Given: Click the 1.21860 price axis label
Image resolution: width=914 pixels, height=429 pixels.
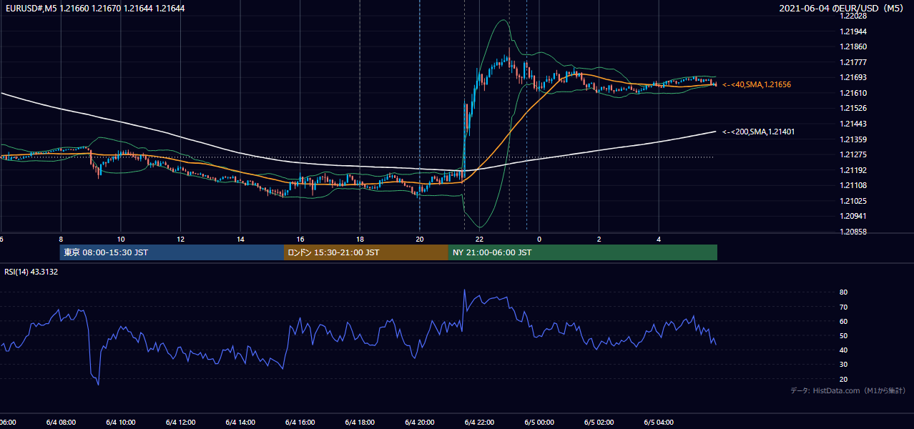Looking at the screenshot, I should 853,46.
